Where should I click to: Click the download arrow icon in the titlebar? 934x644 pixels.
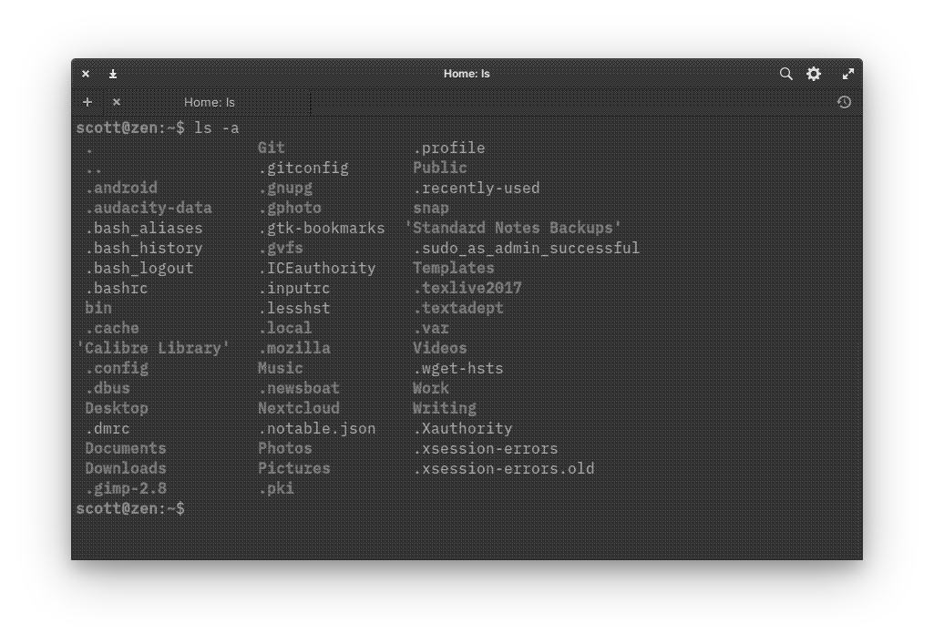point(113,74)
